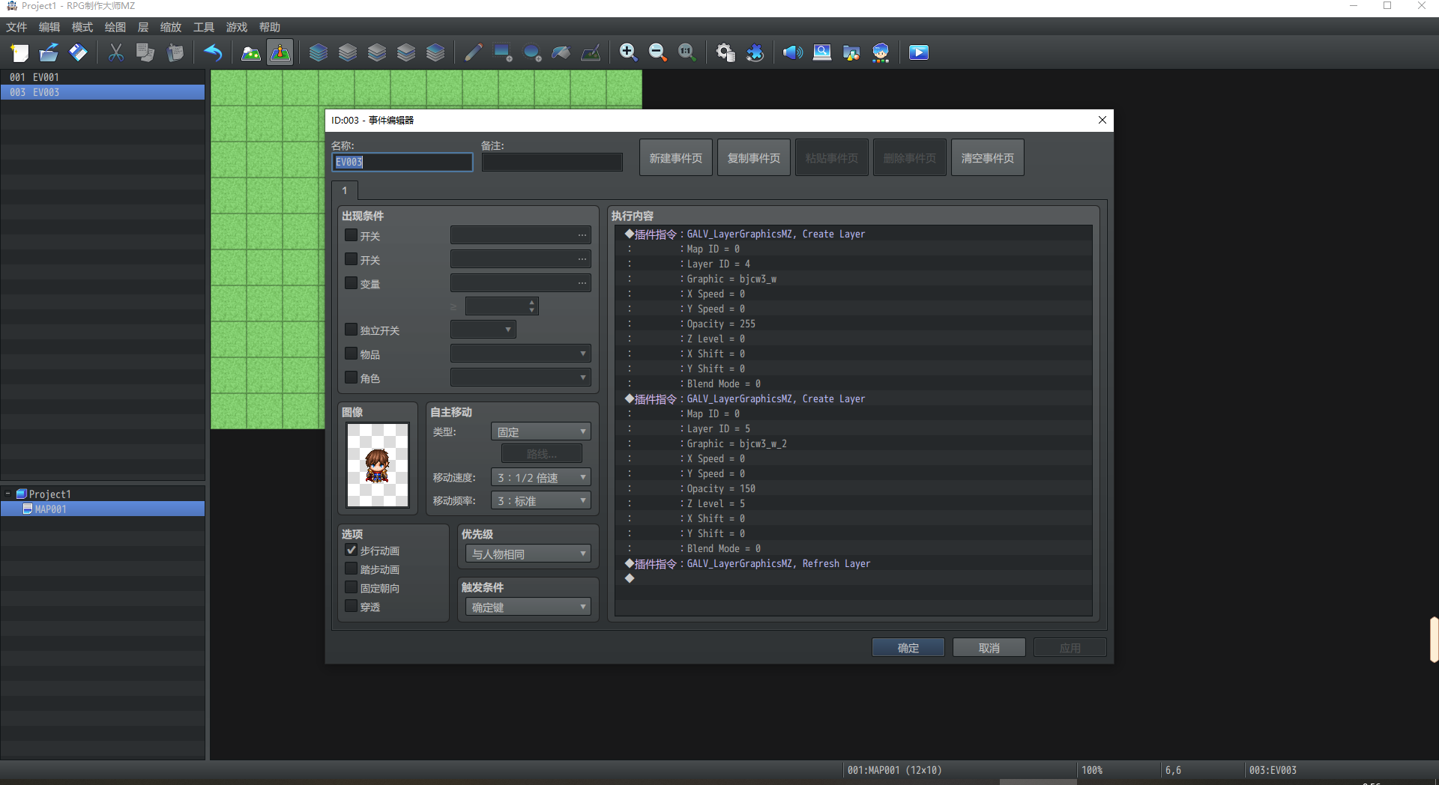Viewport: 1439px width, 785px height.
Task: Click the character sprite image thumbnail
Action: pyautogui.click(x=378, y=465)
